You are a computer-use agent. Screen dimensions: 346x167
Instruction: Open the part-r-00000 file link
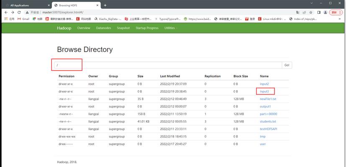(x=268, y=114)
